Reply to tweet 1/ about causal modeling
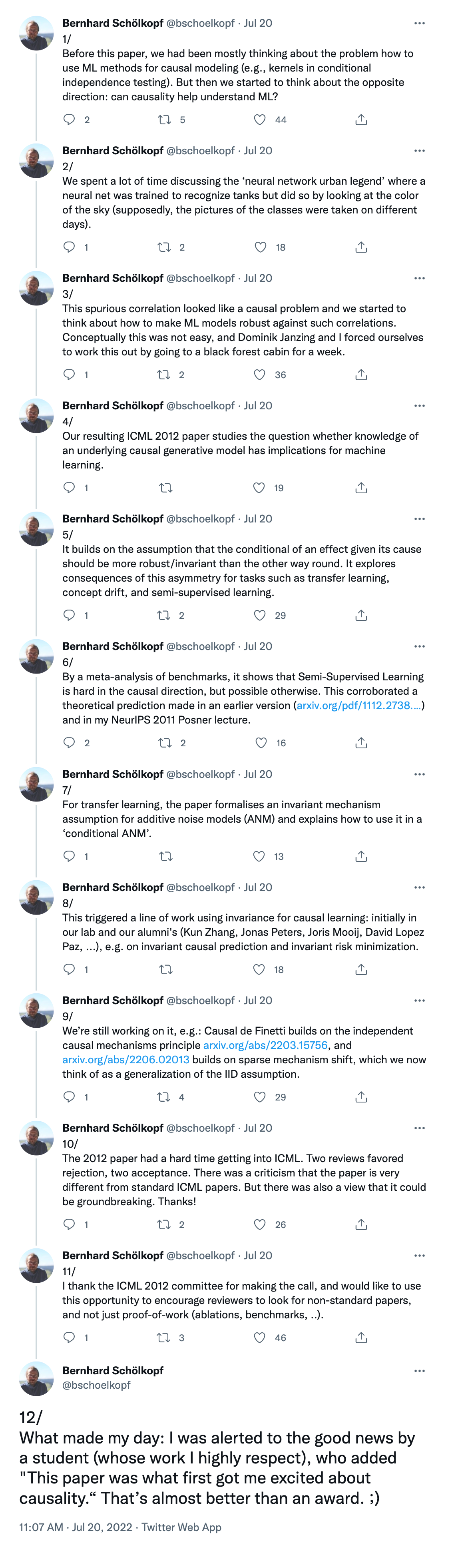Viewport: 454px width, 1545px height. pos(70,120)
